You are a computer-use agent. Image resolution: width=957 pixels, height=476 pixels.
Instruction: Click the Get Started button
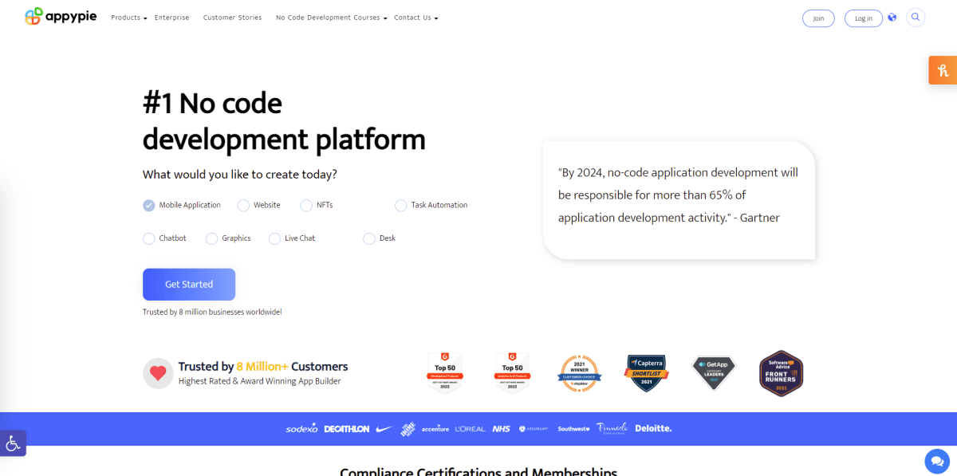pos(189,285)
